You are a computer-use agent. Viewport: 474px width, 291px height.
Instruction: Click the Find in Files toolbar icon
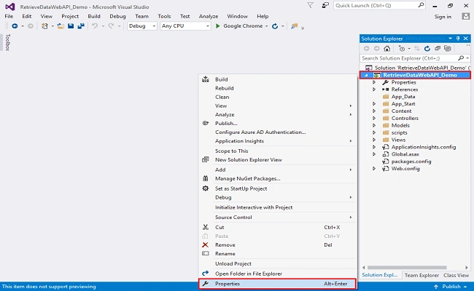pos(294,26)
